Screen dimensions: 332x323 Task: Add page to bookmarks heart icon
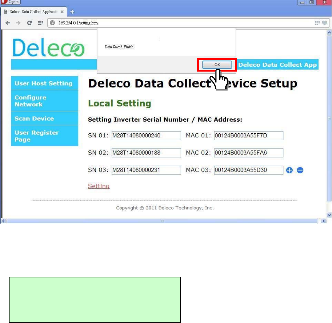[x=324, y=23]
